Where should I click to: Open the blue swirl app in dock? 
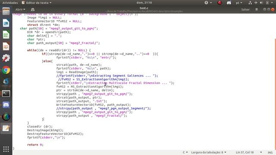click(6, 81)
